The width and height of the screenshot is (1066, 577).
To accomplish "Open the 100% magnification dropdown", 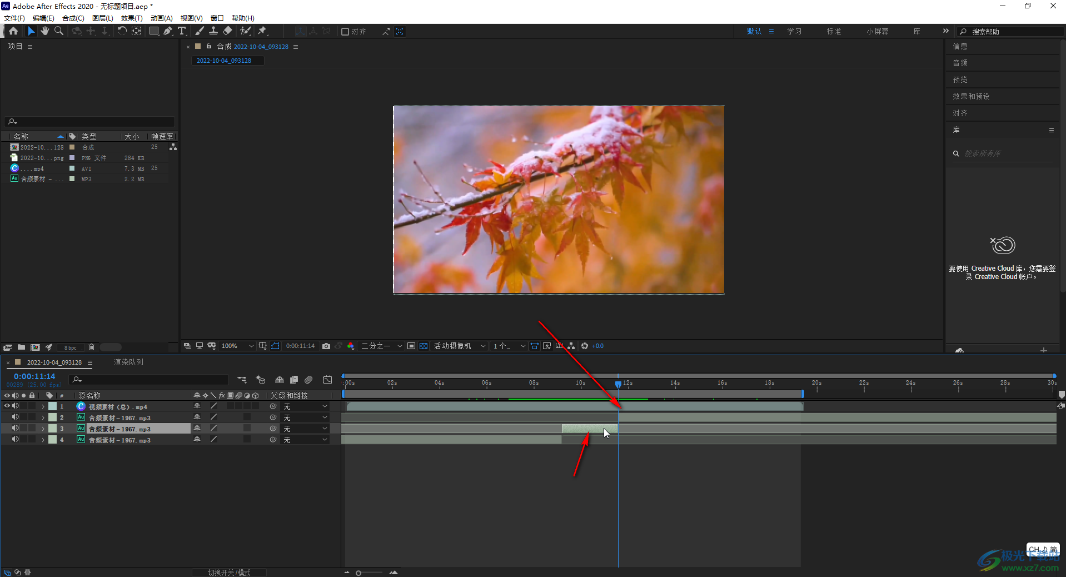I will tap(237, 346).
